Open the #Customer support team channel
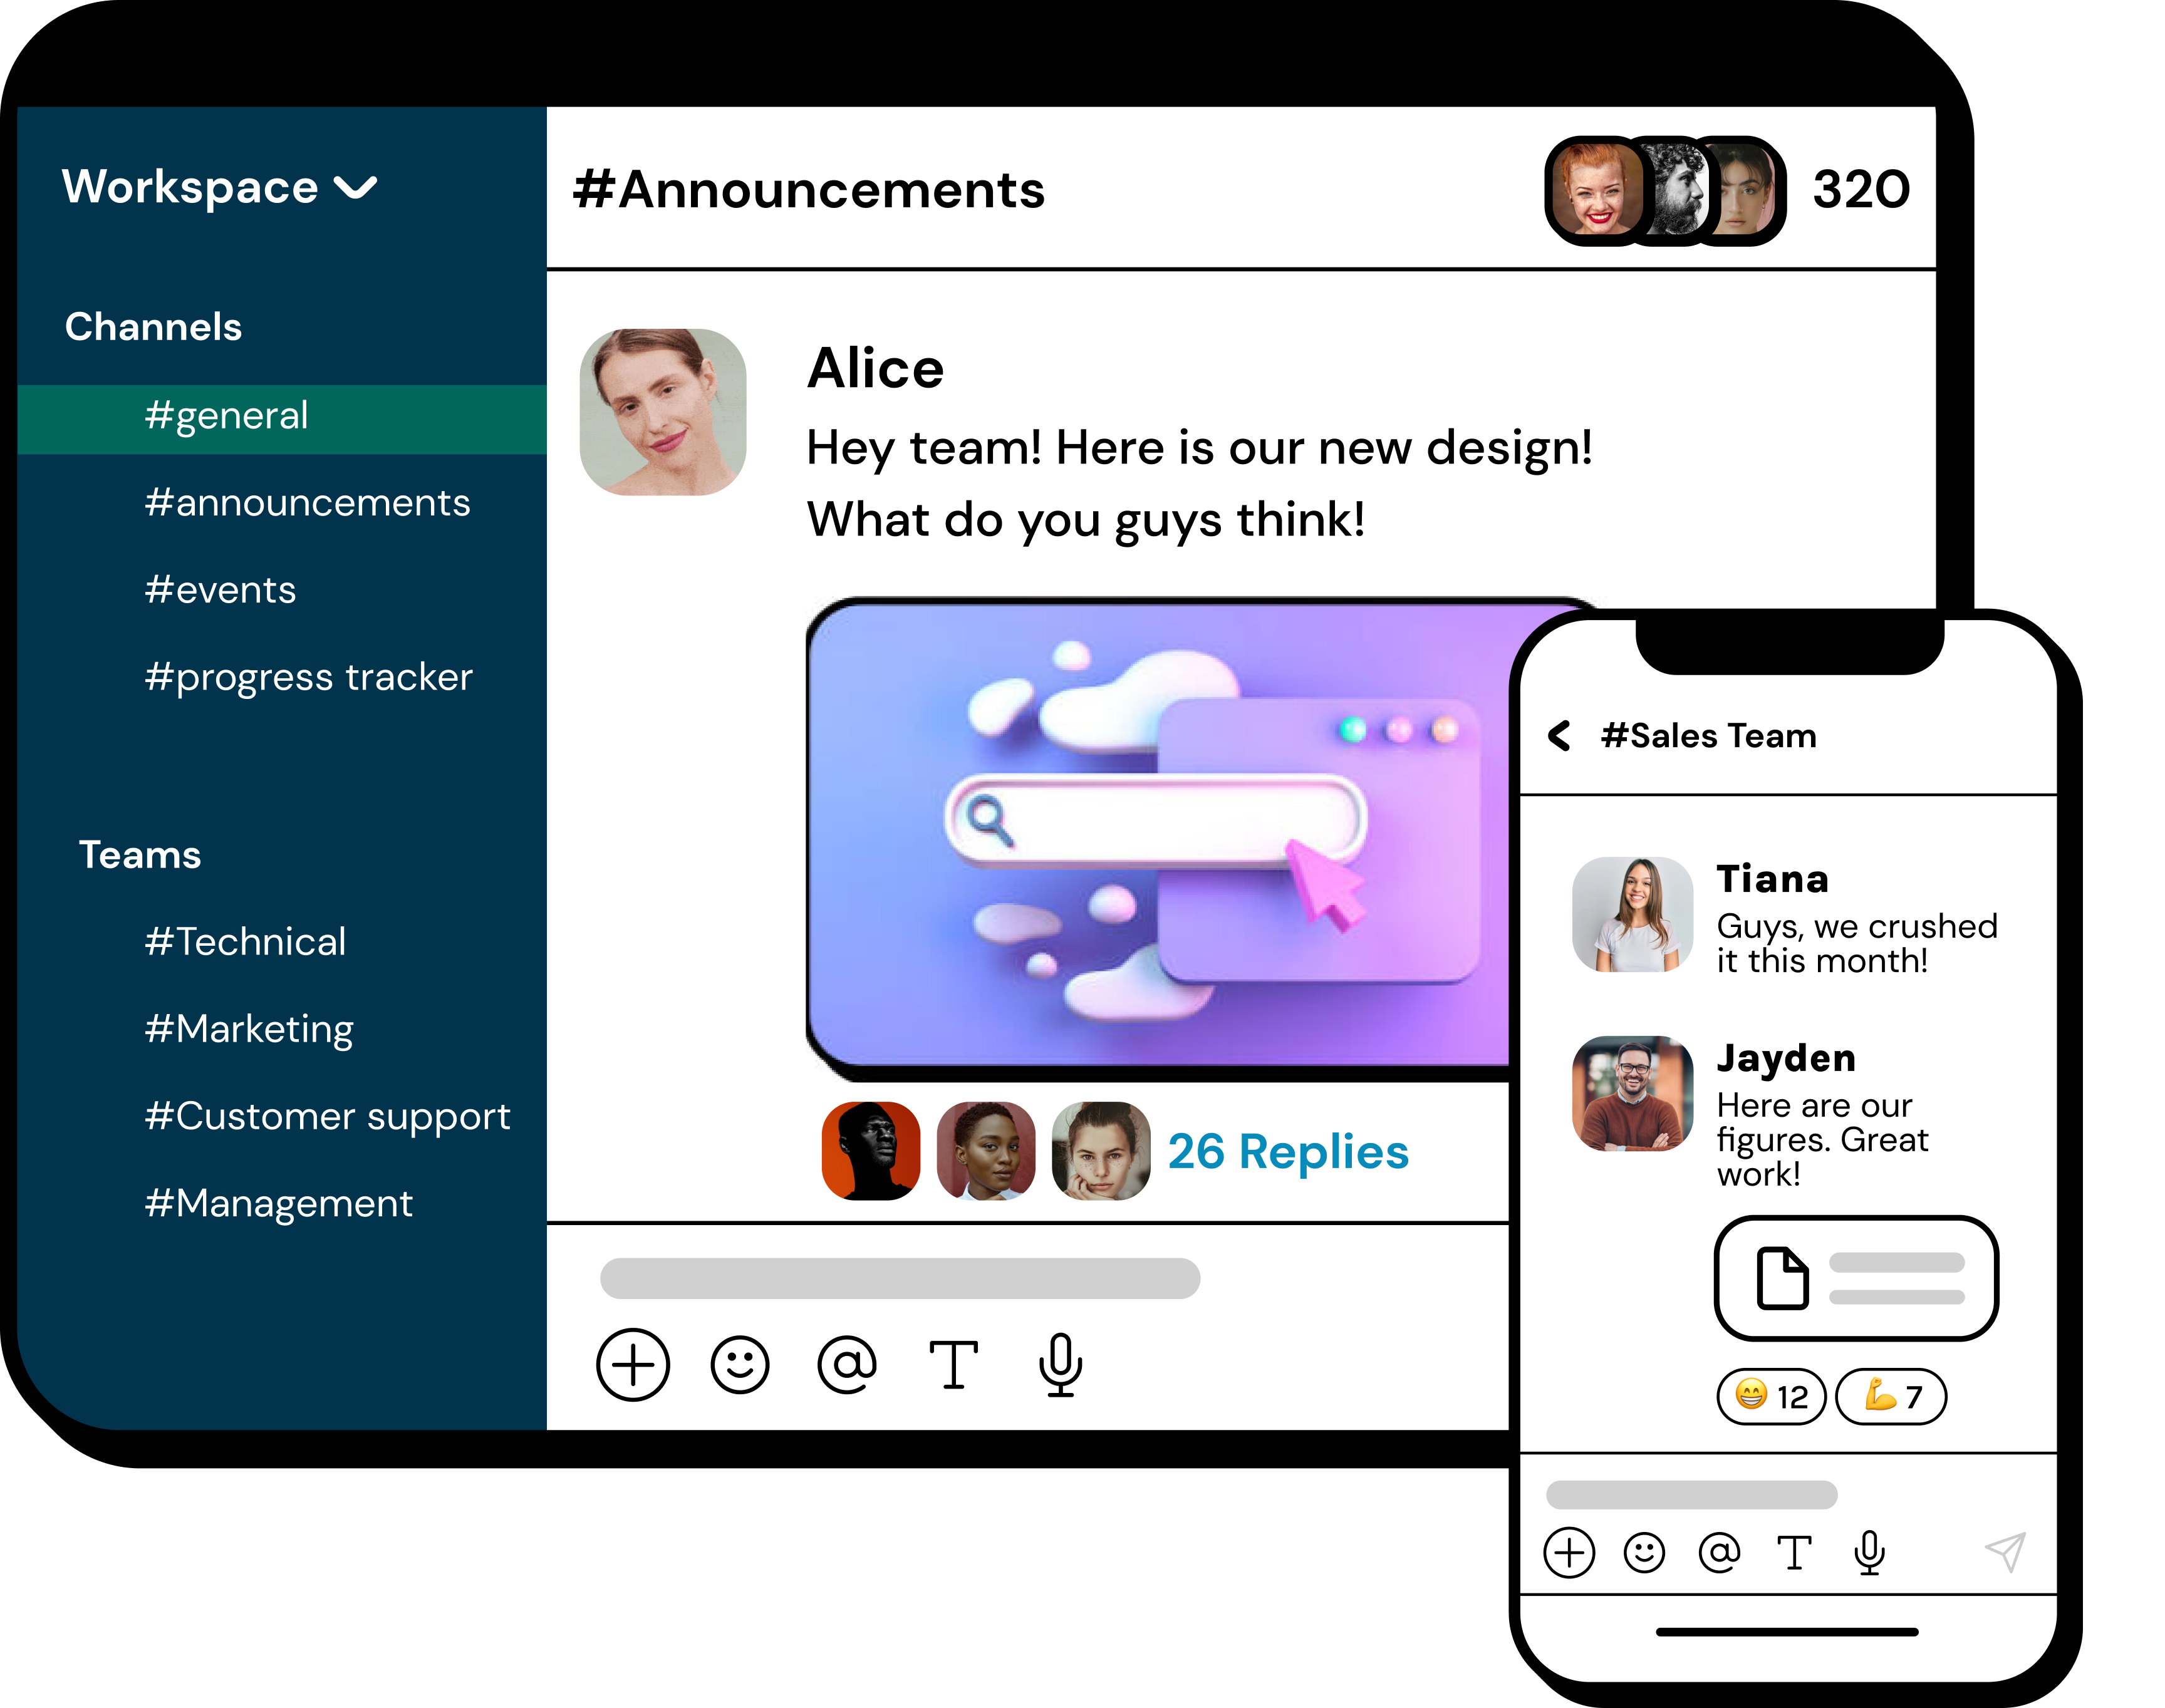The width and height of the screenshot is (2165, 1708). coord(327,1116)
